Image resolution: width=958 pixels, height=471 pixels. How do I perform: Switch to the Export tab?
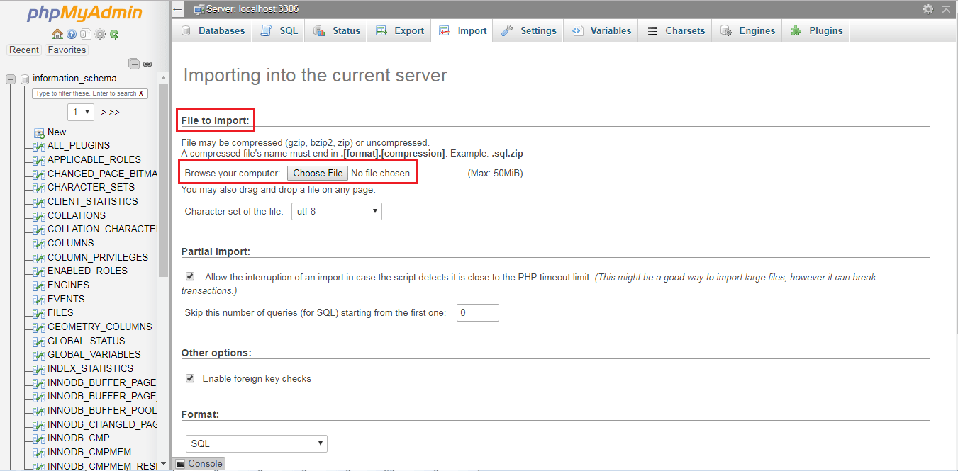pos(399,30)
